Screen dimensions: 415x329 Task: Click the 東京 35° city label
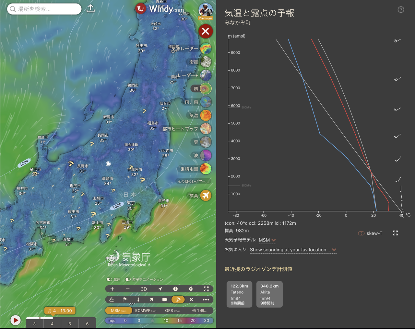[x=131, y=206]
